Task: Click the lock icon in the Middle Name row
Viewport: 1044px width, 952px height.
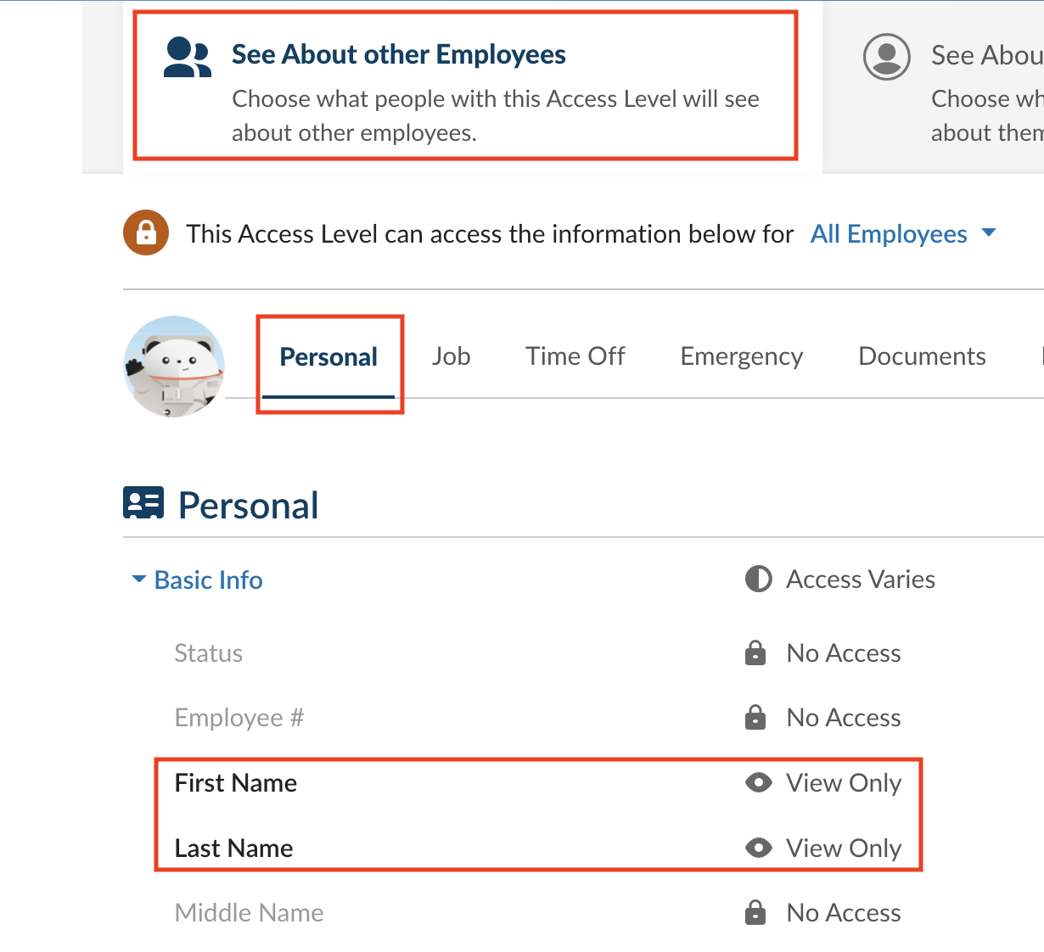Action: point(755,913)
